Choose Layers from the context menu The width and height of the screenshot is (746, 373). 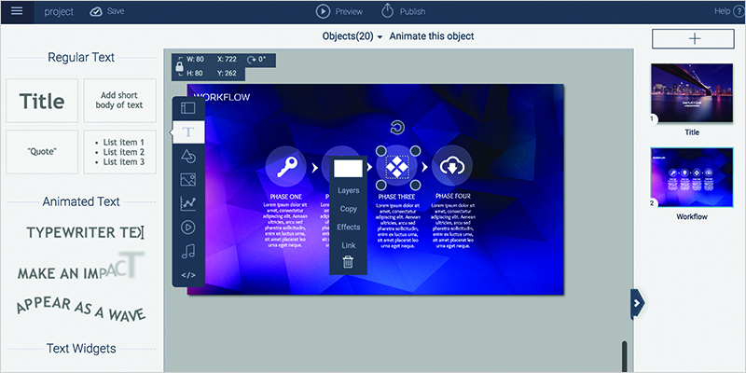click(x=348, y=190)
